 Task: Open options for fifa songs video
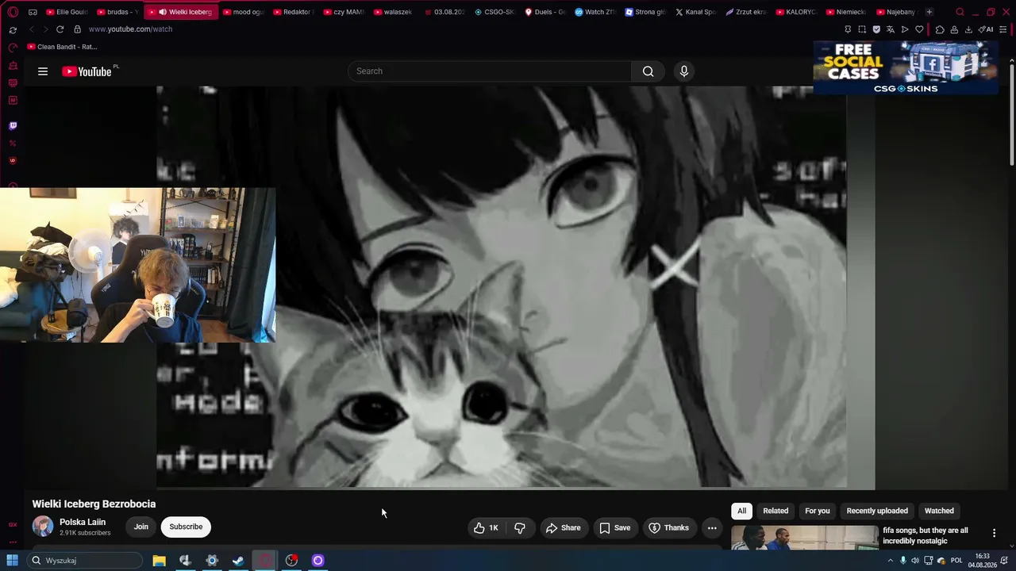point(994,533)
